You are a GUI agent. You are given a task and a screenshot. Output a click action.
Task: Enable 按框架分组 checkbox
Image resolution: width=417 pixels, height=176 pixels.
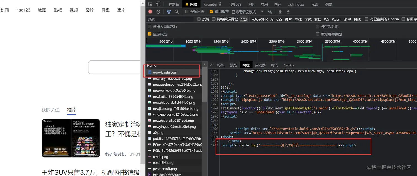click(x=317, y=26)
